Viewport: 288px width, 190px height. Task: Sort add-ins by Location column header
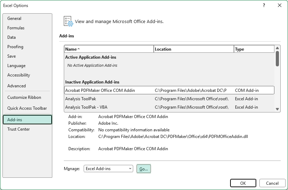(194, 49)
